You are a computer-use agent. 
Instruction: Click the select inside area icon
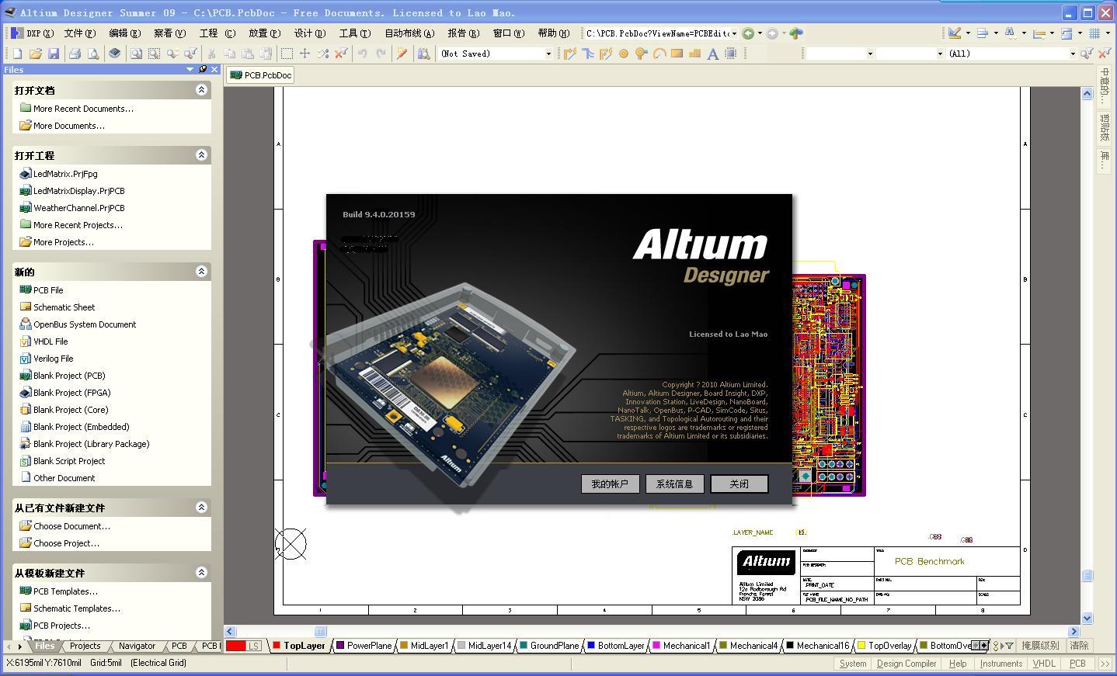[x=287, y=54]
